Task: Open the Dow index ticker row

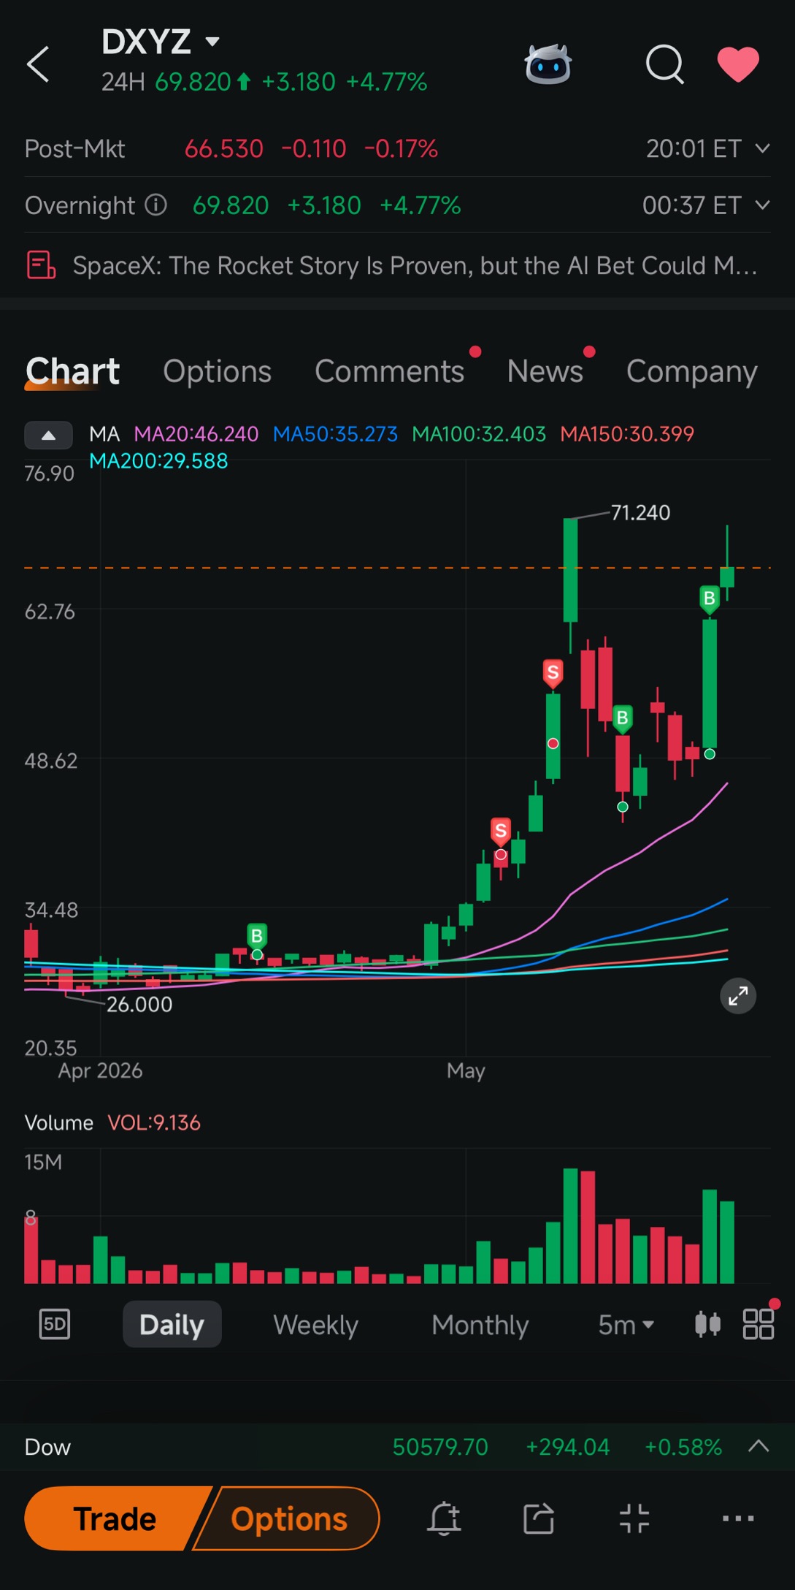Action: pyautogui.click(x=397, y=1447)
